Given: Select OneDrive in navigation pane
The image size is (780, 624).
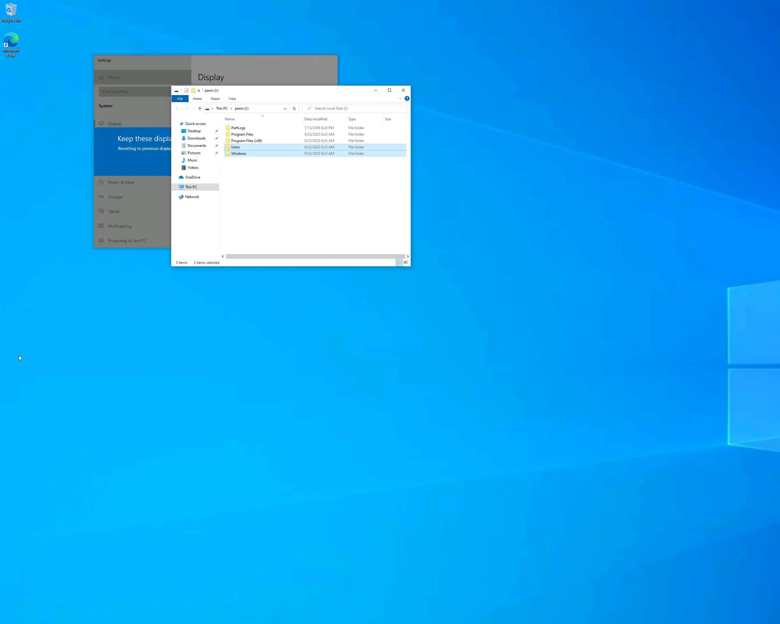Looking at the screenshot, I should 193,177.
